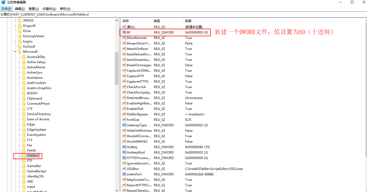Open the CaptureHTTPS value entry
This screenshot has width=367, height=192.
(136, 81)
